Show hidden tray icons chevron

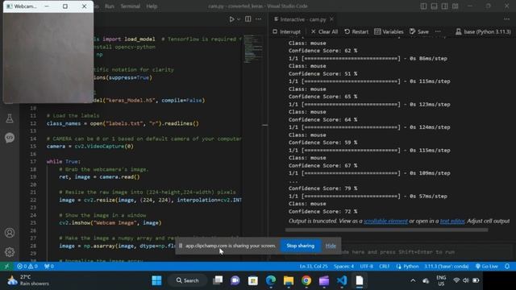[x=413, y=280]
